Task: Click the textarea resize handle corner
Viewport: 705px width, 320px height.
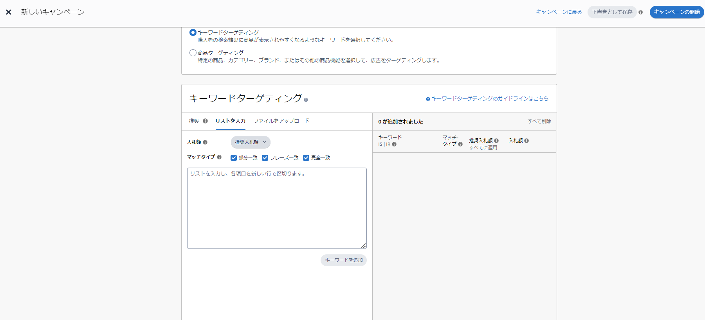Action: (x=364, y=246)
